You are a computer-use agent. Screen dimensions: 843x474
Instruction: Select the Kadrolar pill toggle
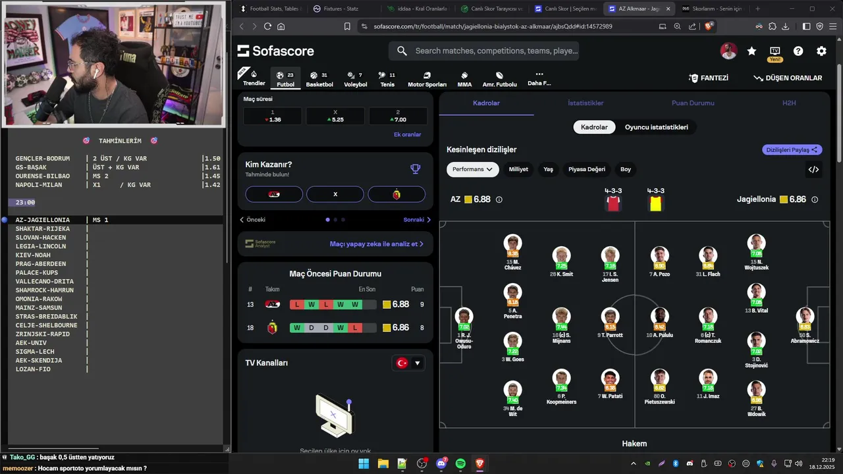tap(594, 127)
